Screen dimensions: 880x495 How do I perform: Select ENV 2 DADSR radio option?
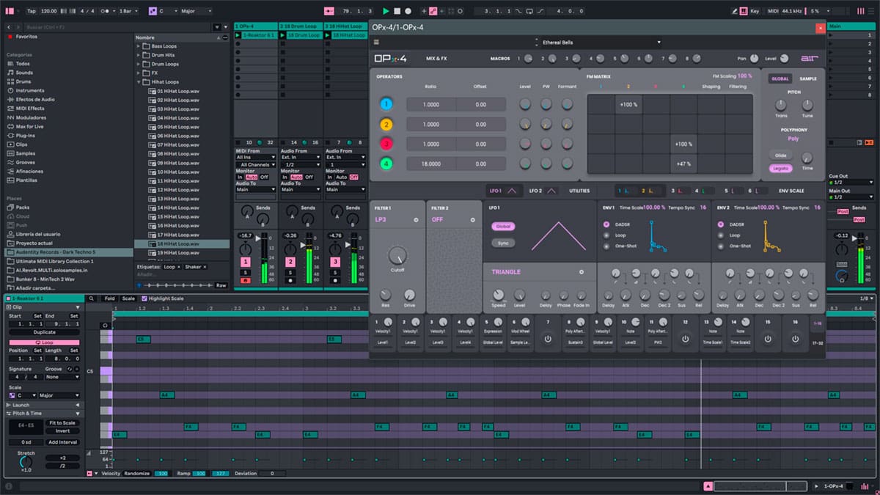click(721, 224)
